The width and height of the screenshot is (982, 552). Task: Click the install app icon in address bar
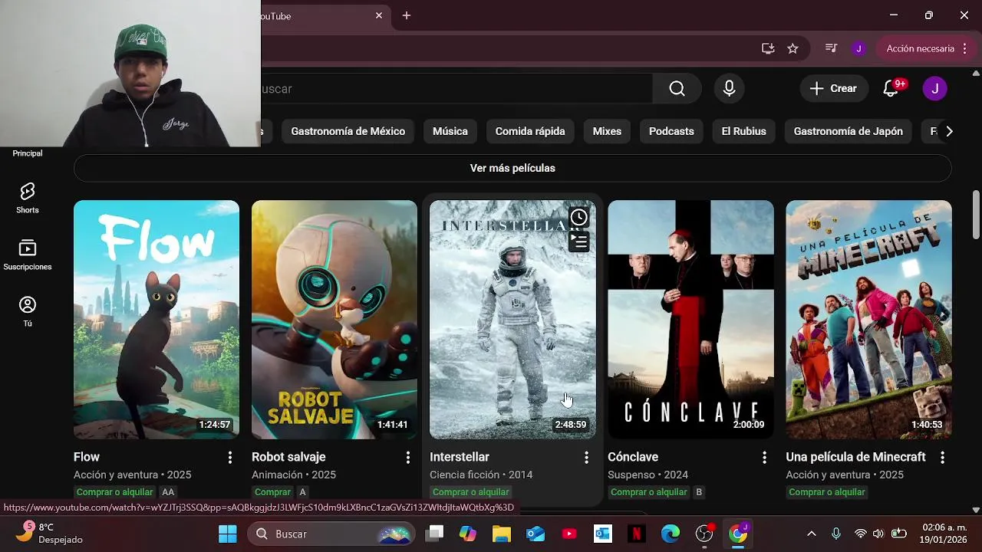[768, 48]
